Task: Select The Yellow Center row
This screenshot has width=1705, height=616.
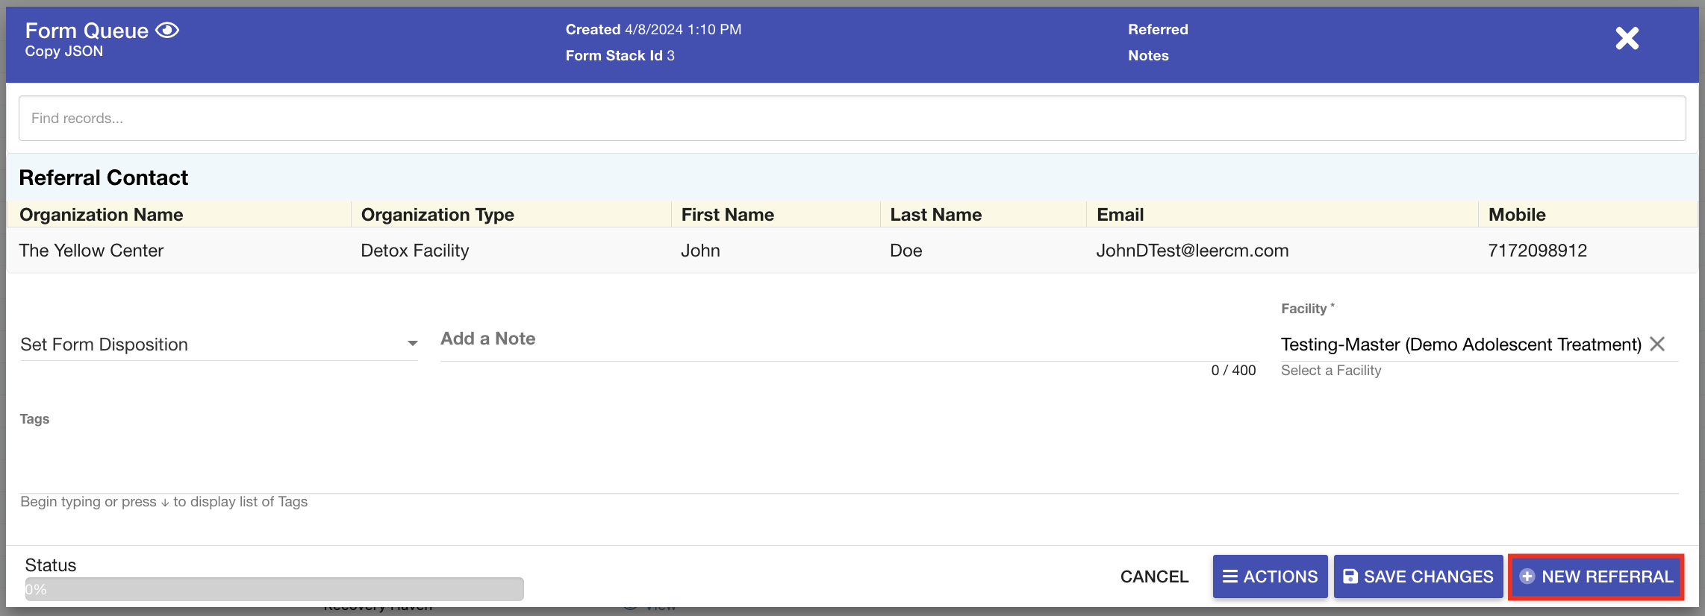Action: [x=91, y=251]
